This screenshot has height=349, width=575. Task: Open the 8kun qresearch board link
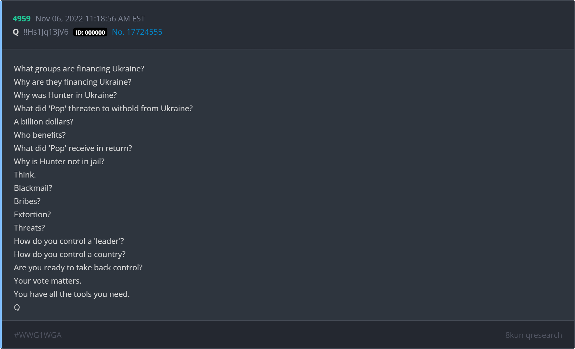(533, 335)
